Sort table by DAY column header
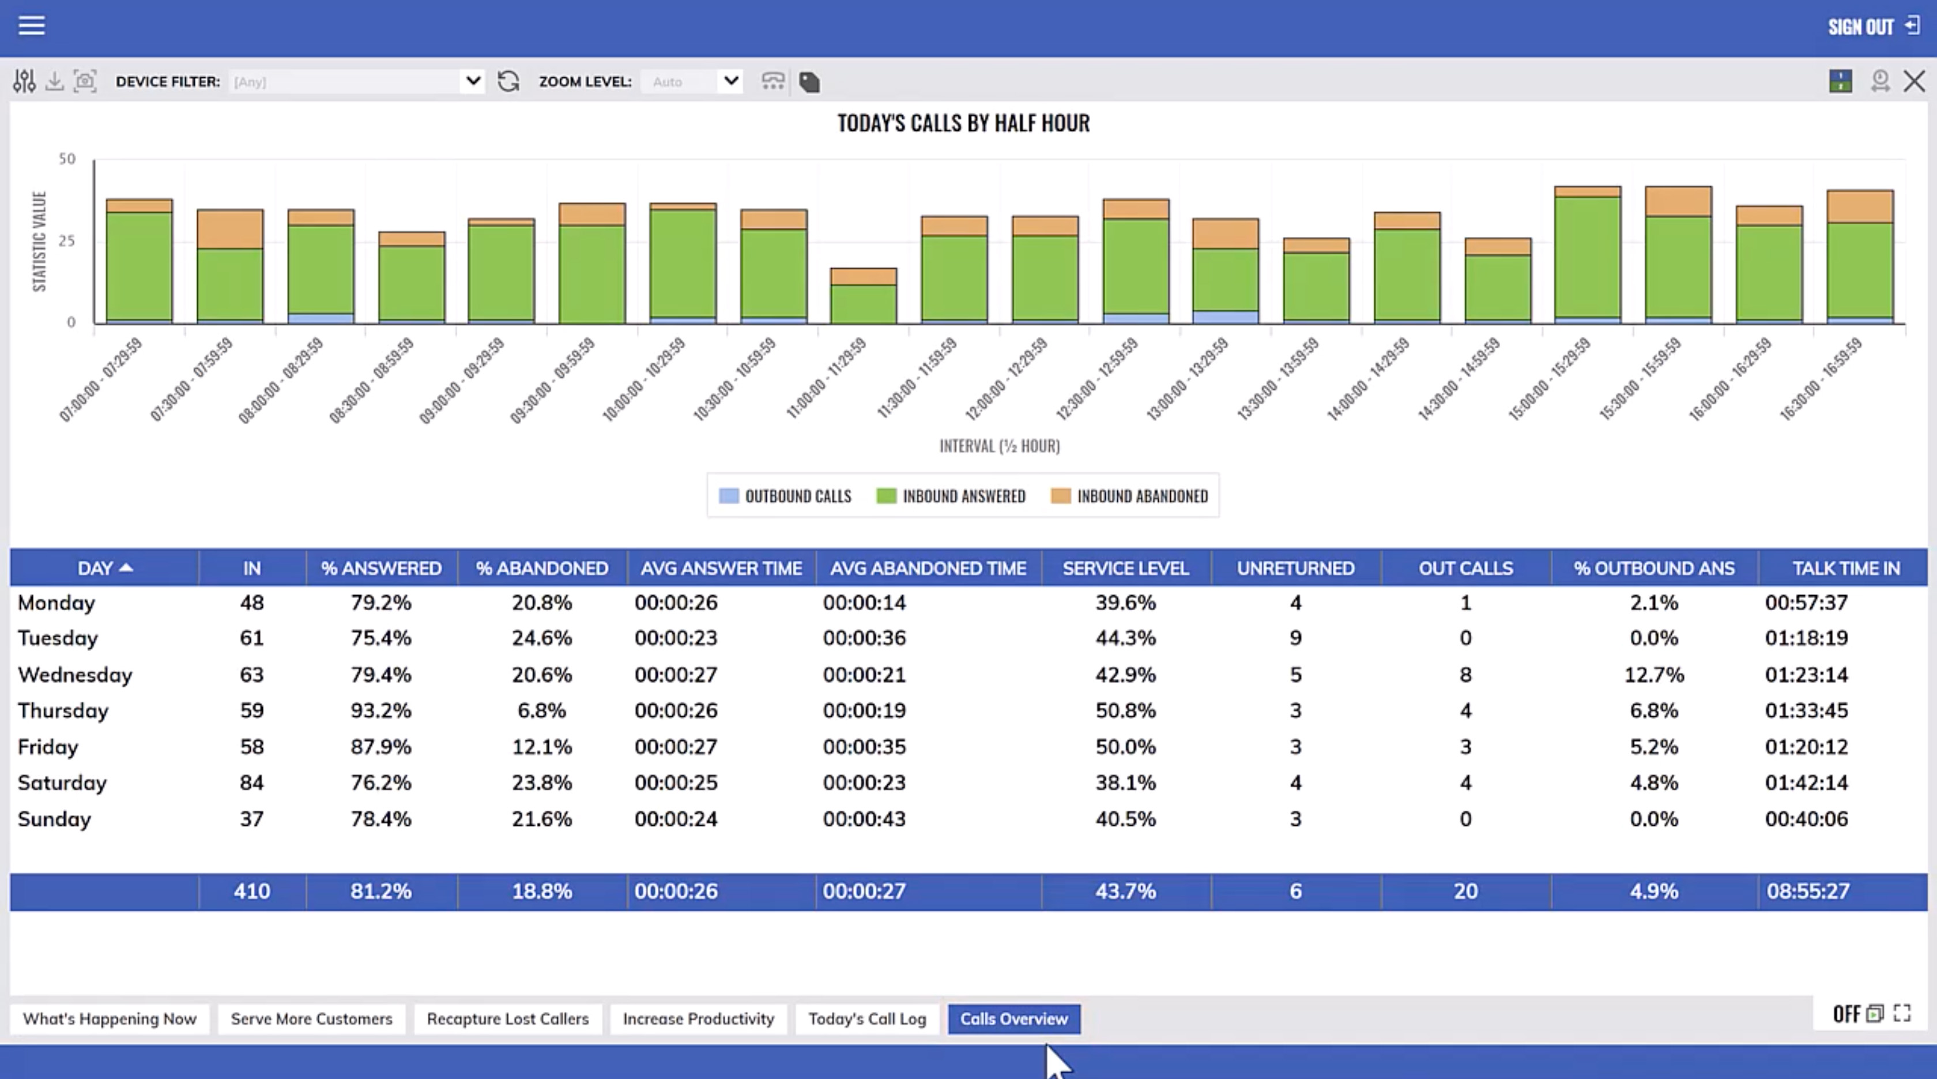The image size is (1937, 1079). point(104,568)
